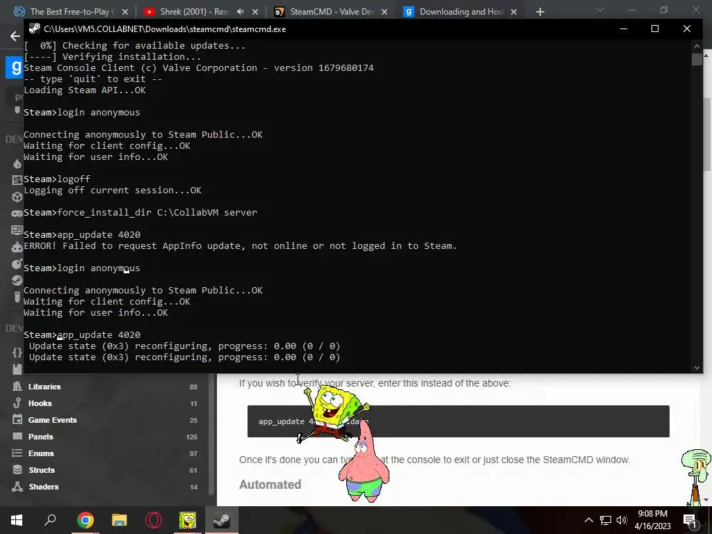Click the curly braces icon in sidebar
The width and height of the screenshot is (712, 534).
point(17,353)
